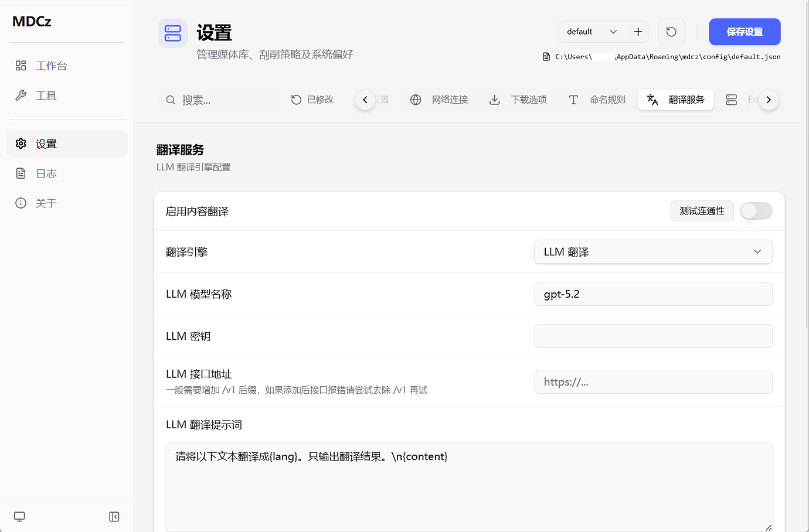The image size is (809, 532).
Task: Click the textarea resize handle corner
Action: (768, 527)
